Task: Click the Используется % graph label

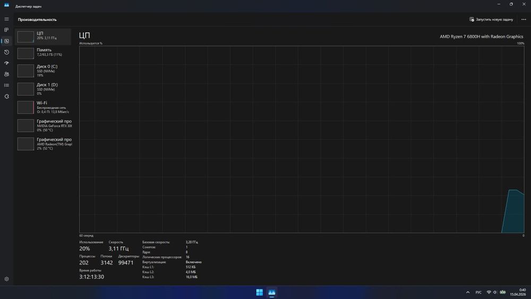Action: (91, 44)
